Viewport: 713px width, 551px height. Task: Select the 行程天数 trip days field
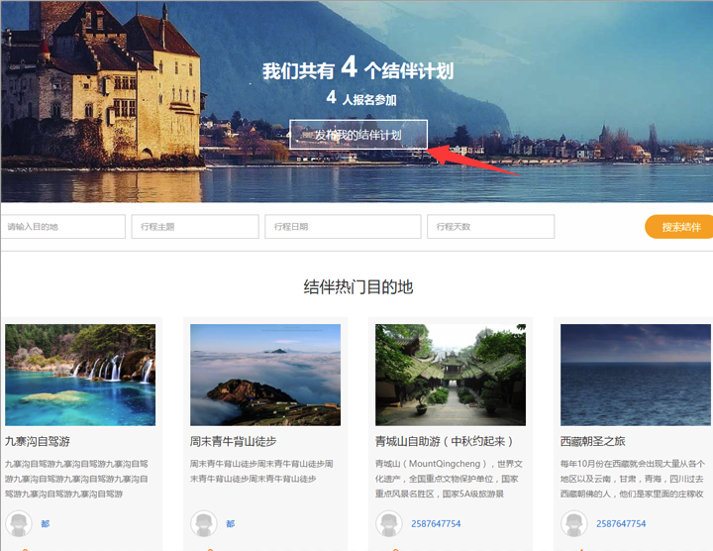[490, 227]
